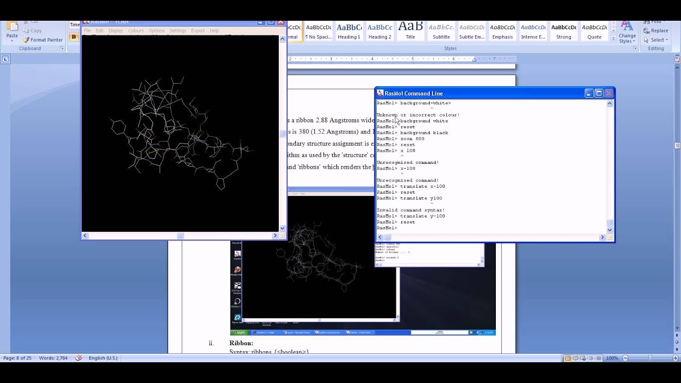
Task: Apply the Emphasis style
Action: (502, 31)
